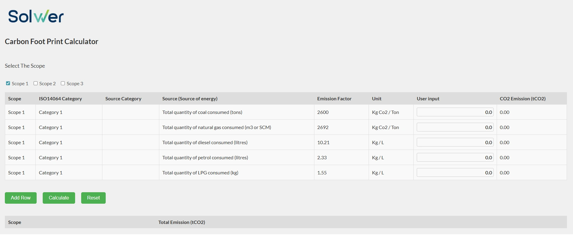Click the Emission Factor column header
The height and width of the screenshot is (246, 573).
[x=334, y=99]
